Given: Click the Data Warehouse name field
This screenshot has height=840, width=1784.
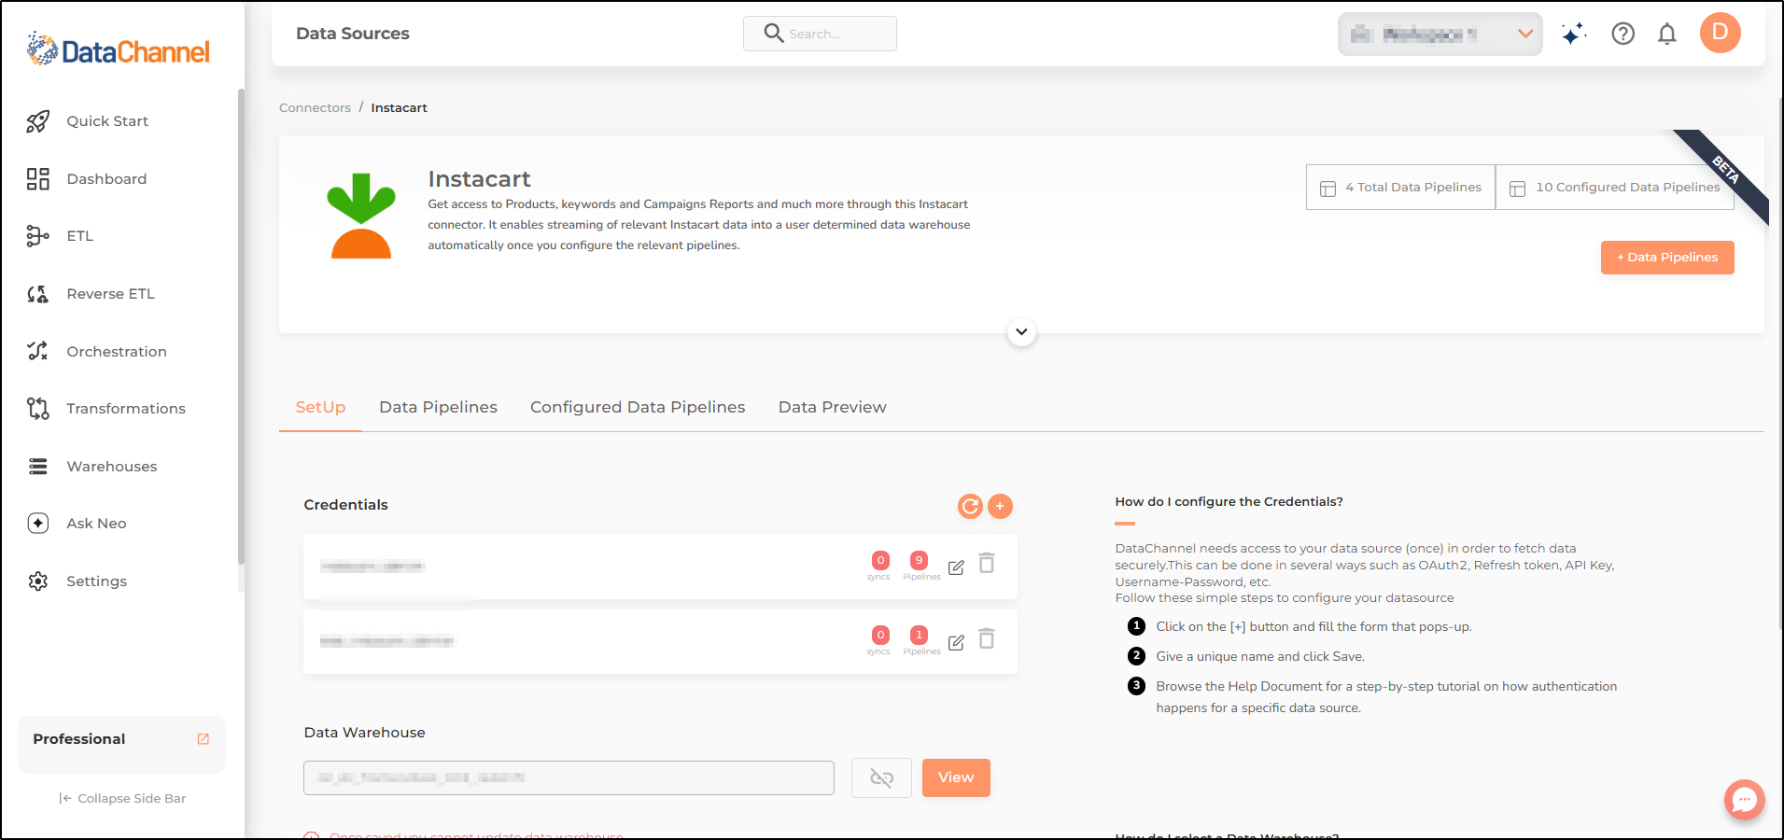Looking at the screenshot, I should (569, 777).
